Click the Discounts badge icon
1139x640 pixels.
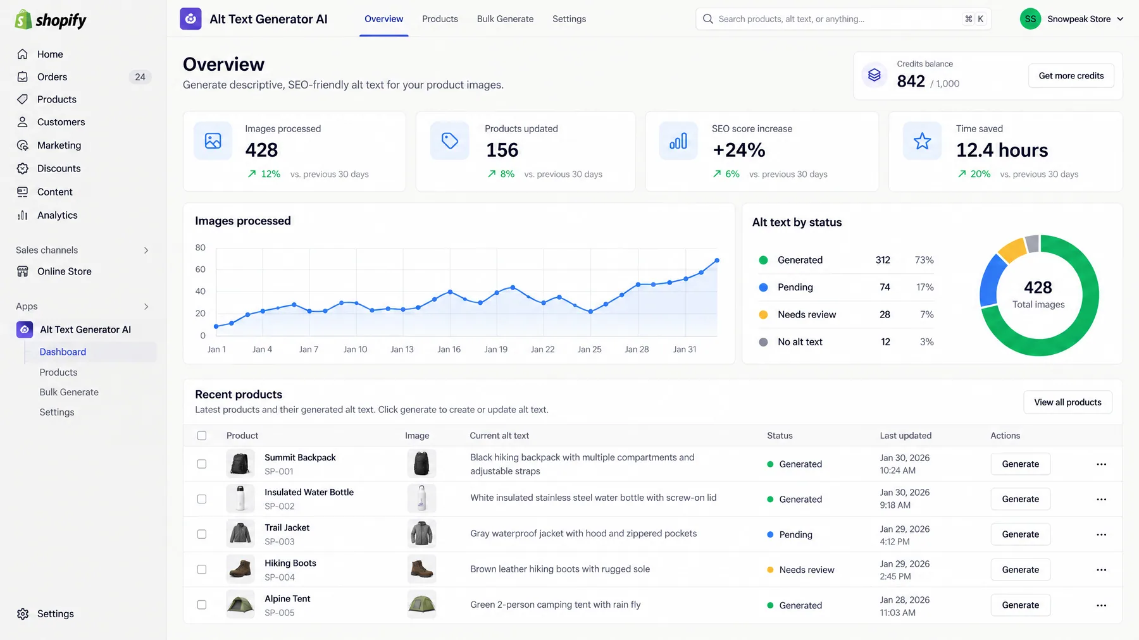23,168
